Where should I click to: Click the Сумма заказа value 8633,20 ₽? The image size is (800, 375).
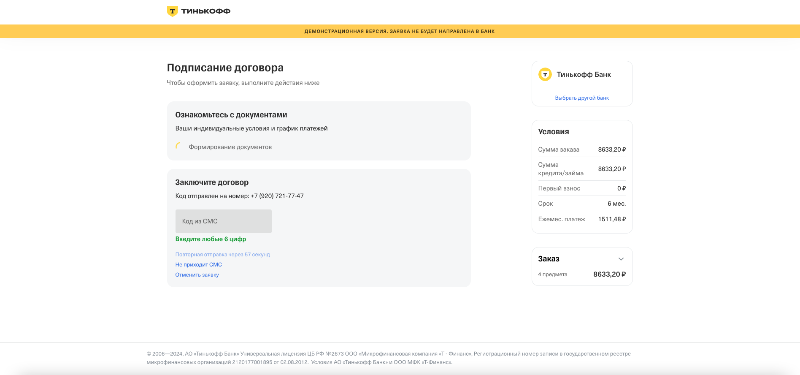(612, 149)
